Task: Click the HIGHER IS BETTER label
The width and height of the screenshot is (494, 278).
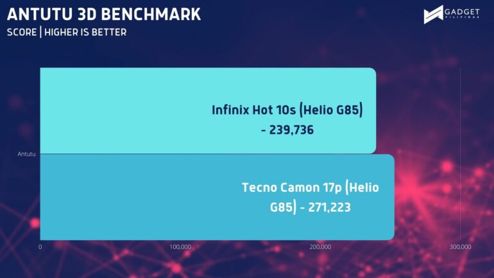Action: [x=85, y=32]
